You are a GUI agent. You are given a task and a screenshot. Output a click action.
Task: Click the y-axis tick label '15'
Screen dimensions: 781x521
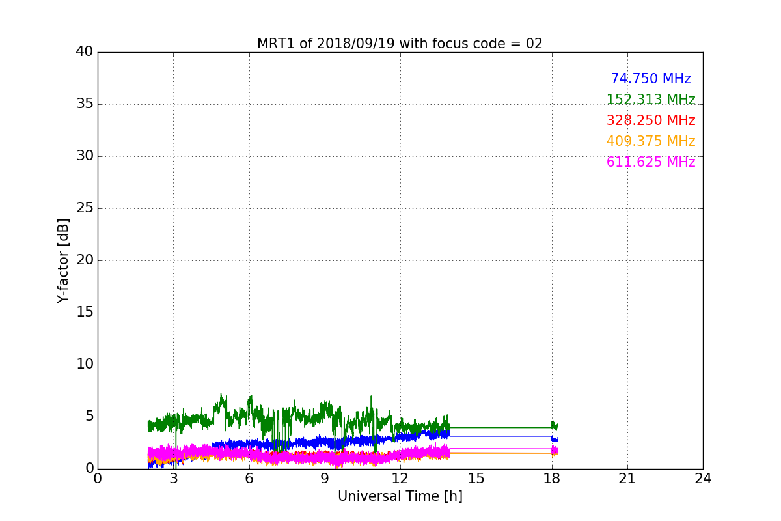[85, 313]
